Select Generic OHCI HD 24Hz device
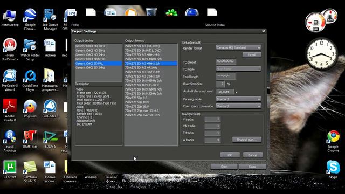The width and height of the screenshot is (345, 194). pos(98,55)
